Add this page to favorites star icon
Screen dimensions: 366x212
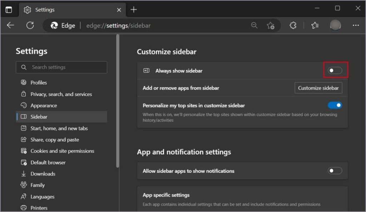coord(271,25)
